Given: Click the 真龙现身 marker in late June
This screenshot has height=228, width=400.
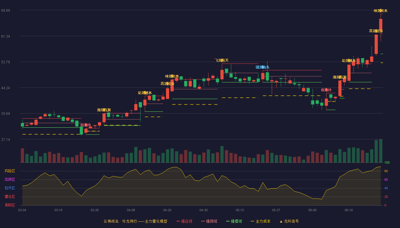Looking at the screenshot, I should tap(376, 31).
